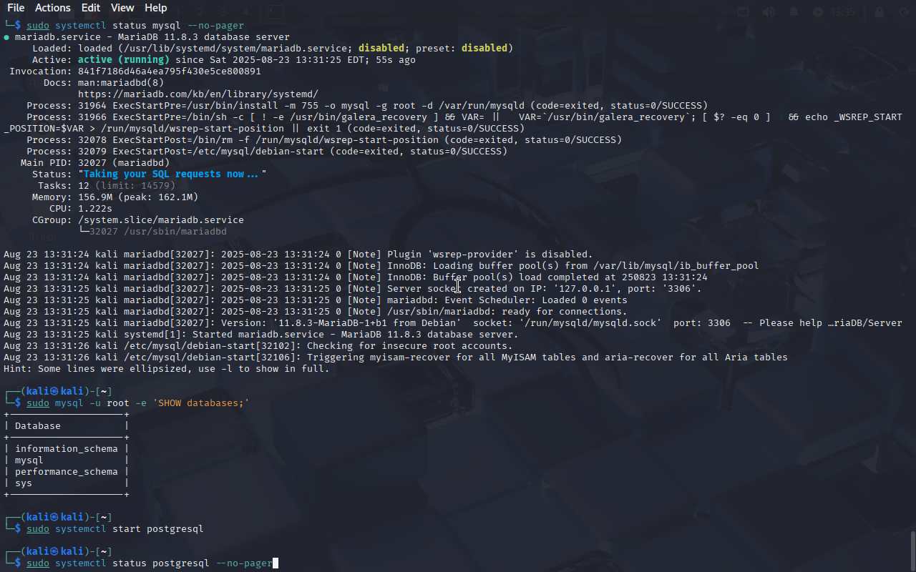Click 'mariadb.service - MariaDB 11.8.3' header line

click(x=147, y=37)
